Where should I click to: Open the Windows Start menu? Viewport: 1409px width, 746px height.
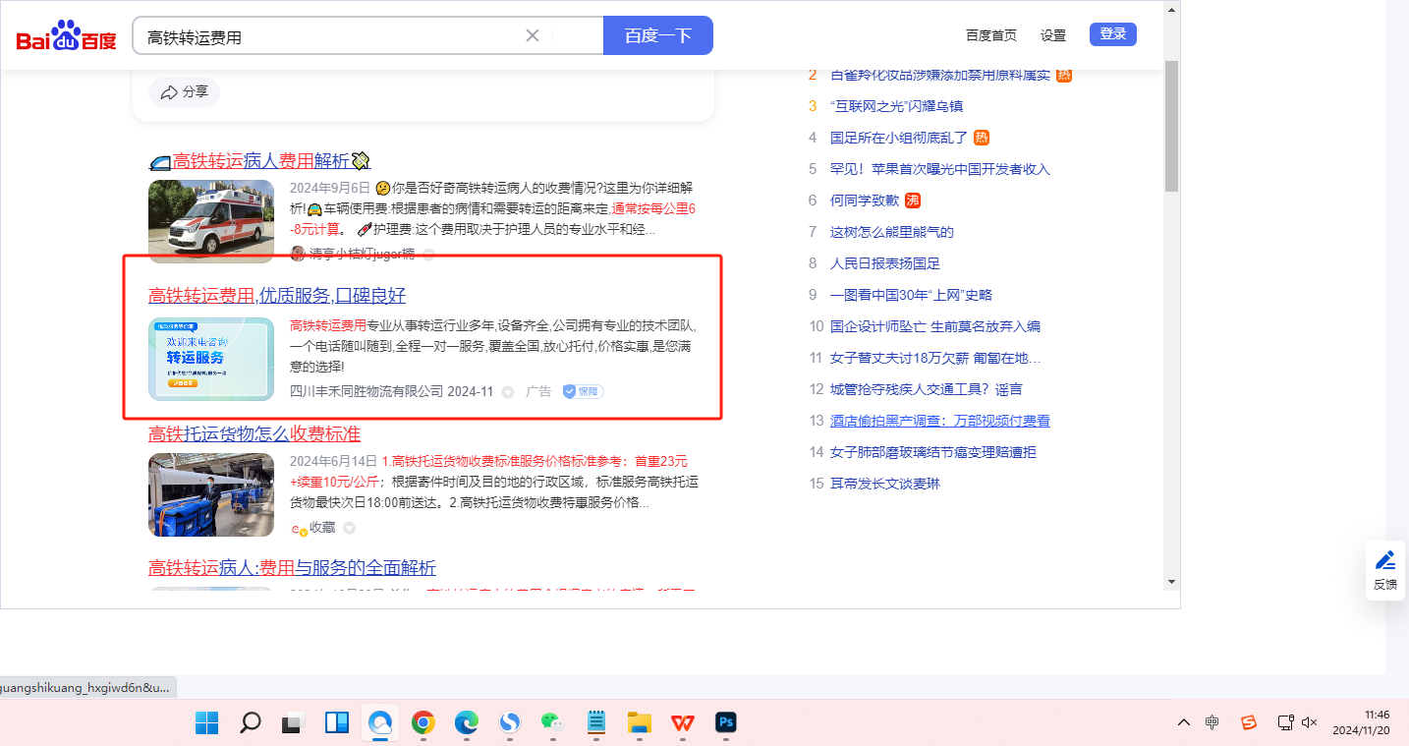(206, 723)
